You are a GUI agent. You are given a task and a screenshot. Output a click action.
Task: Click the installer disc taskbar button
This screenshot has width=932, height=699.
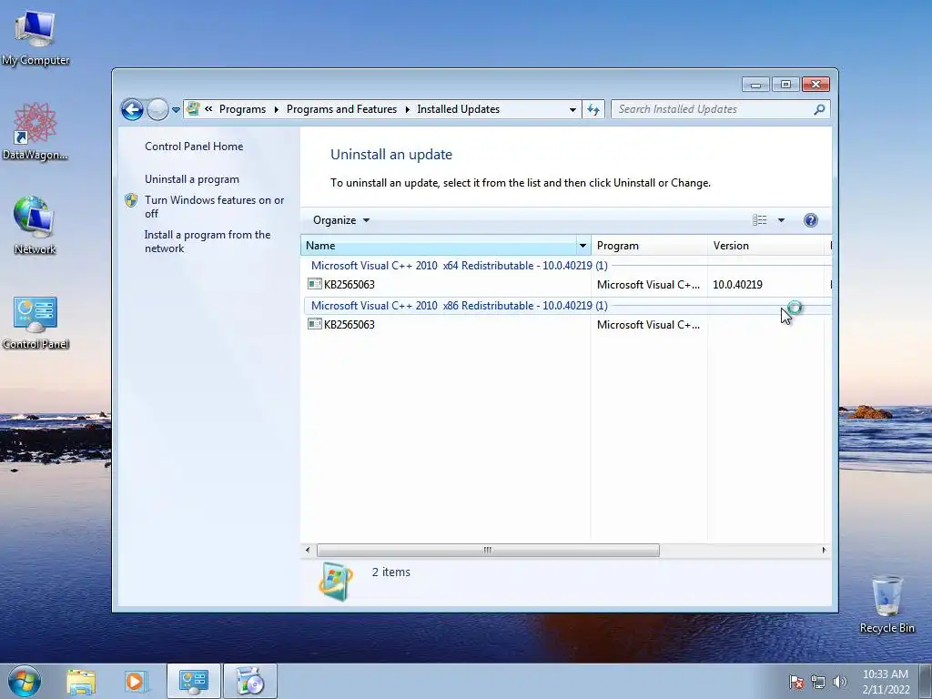click(250, 681)
